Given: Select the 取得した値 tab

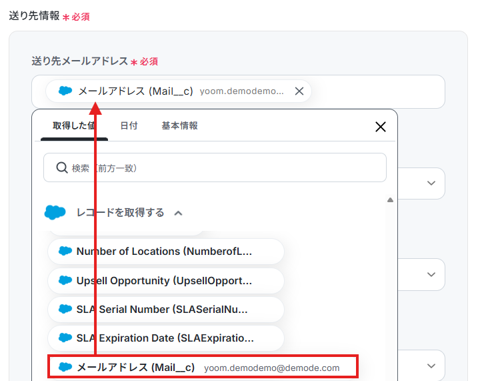Looking at the screenshot, I should point(74,125).
